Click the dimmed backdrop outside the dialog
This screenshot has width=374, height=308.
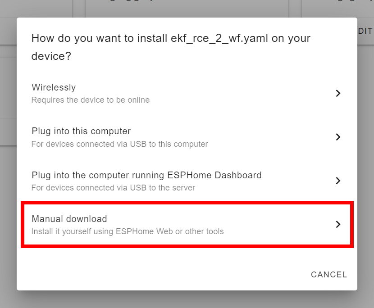187,299
